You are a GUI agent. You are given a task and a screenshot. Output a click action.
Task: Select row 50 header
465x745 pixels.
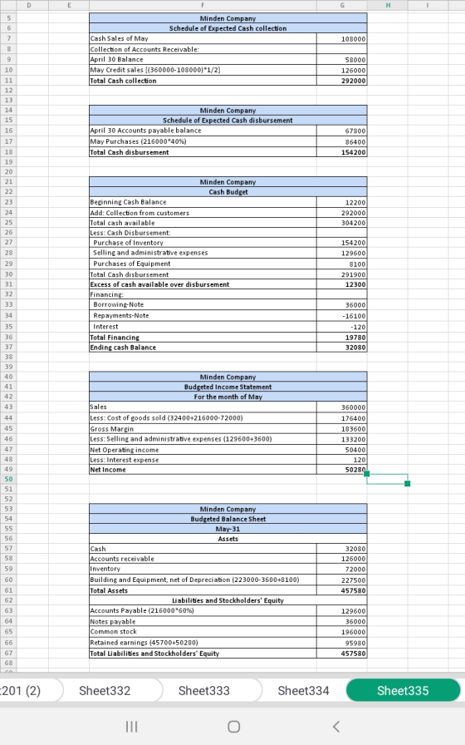pos(8,479)
